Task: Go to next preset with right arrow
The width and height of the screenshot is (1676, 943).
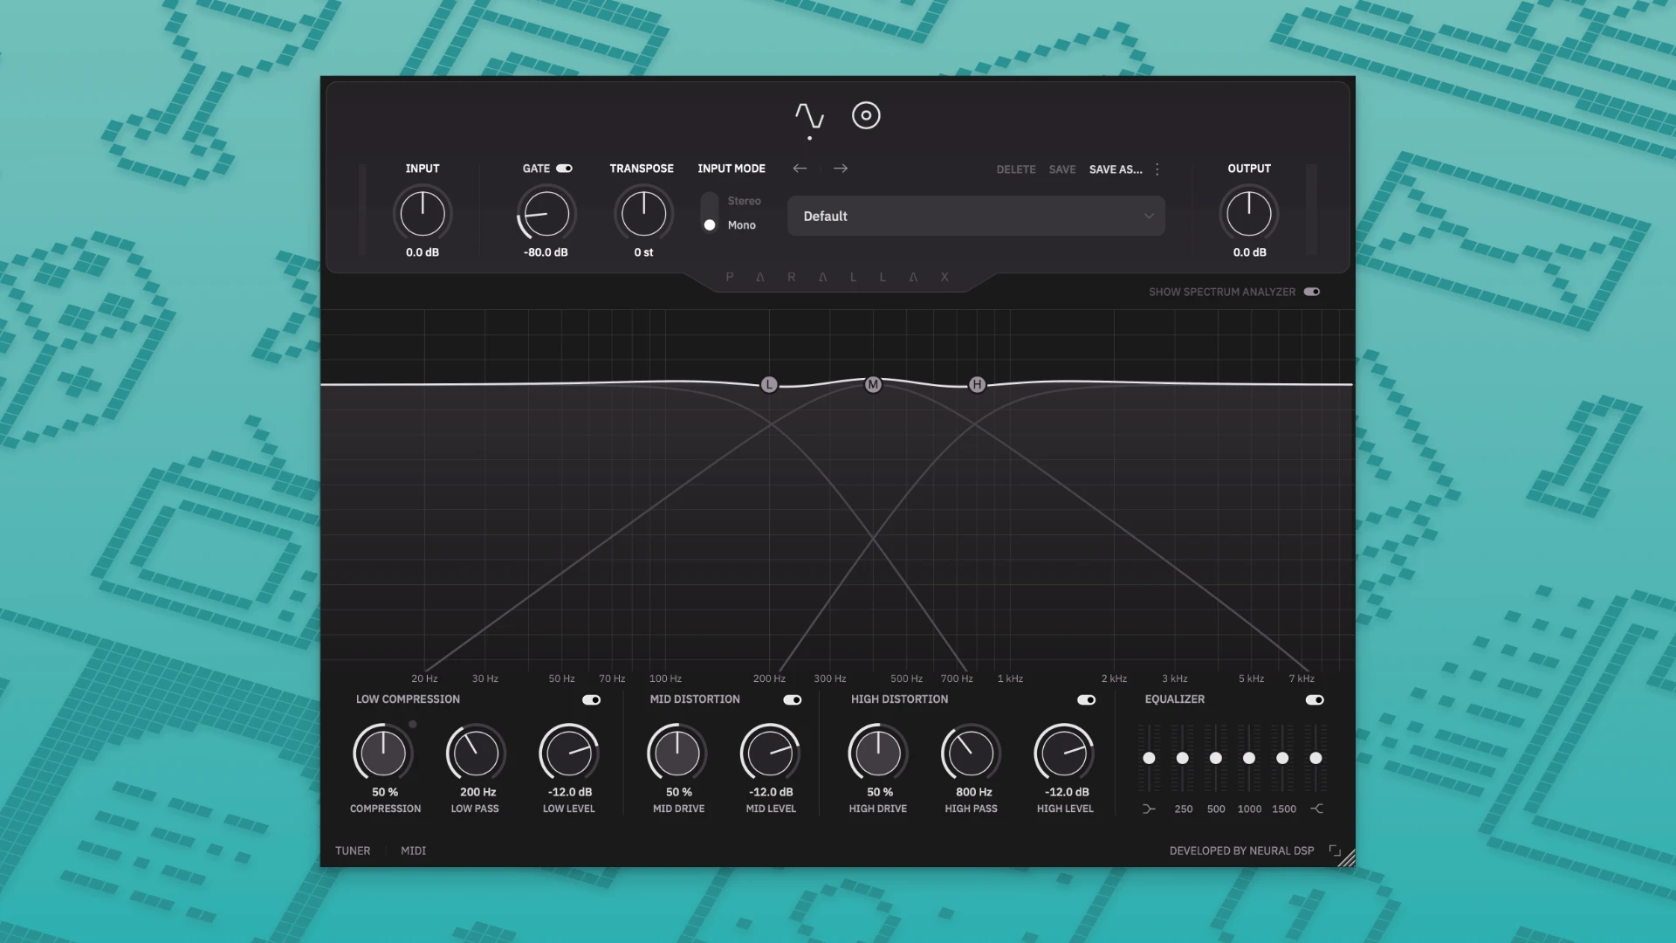Action: click(840, 169)
